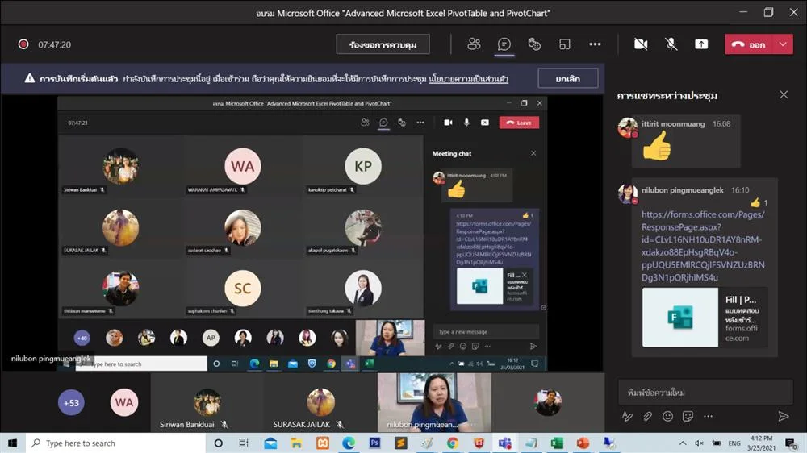This screenshot has height=453, width=807.
Task: Open the Windows Start menu
Action: (12, 443)
